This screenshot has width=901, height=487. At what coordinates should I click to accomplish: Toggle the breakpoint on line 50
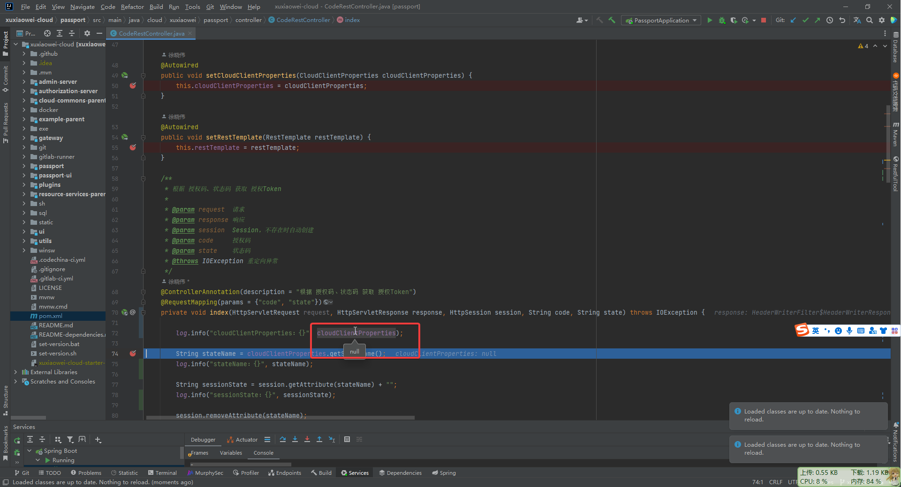click(133, 86)
